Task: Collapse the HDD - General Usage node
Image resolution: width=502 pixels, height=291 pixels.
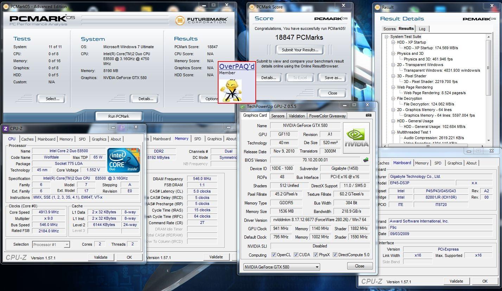Action: click(393, 121)
